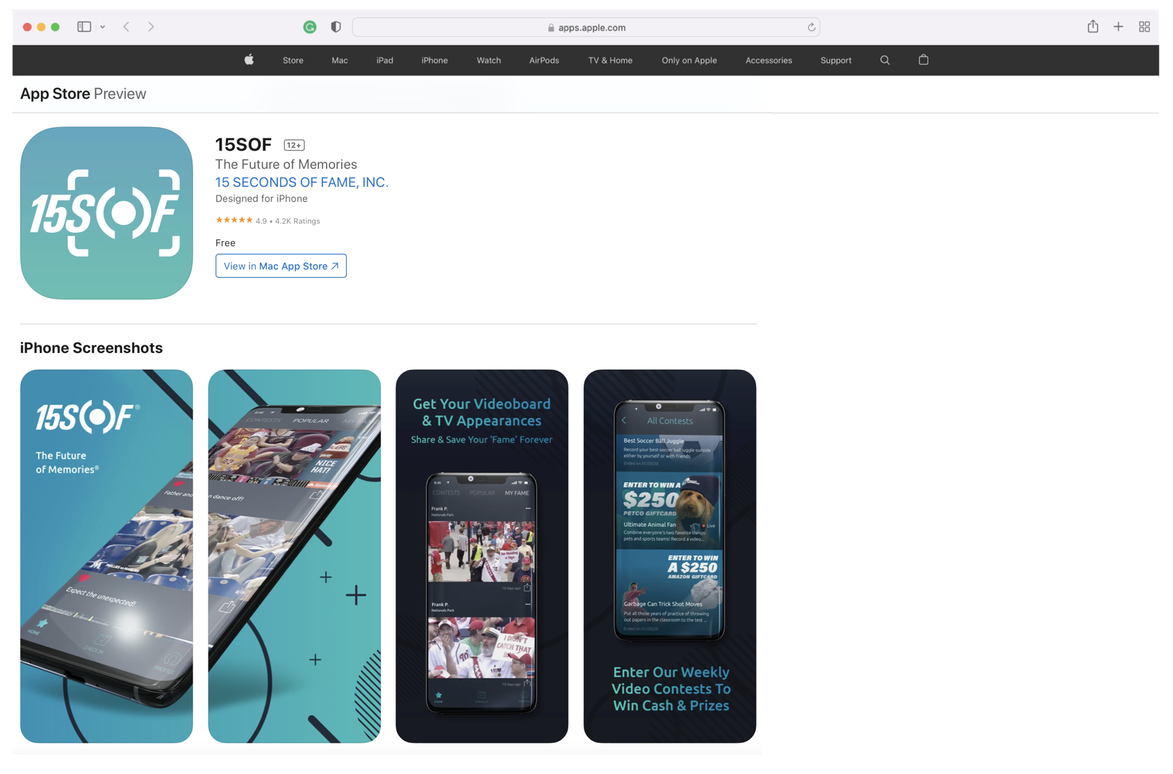
Task: Open the first screenshot with 15SOF logo
Action: [x=106, y=556]
